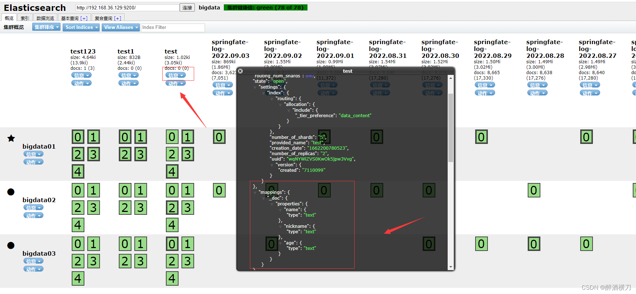The image size is (636, 294).
Task: Select shard 2 of test123 on bigdata03
Action: pos(78,261)
